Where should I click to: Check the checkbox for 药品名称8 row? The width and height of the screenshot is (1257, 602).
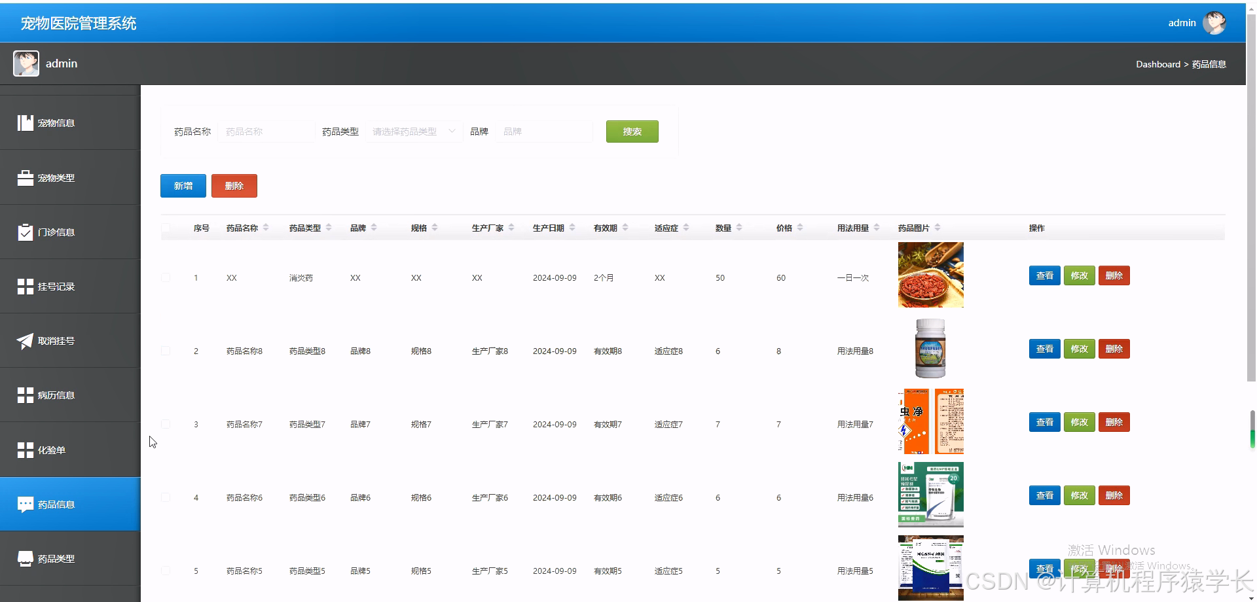click(166, 351)
